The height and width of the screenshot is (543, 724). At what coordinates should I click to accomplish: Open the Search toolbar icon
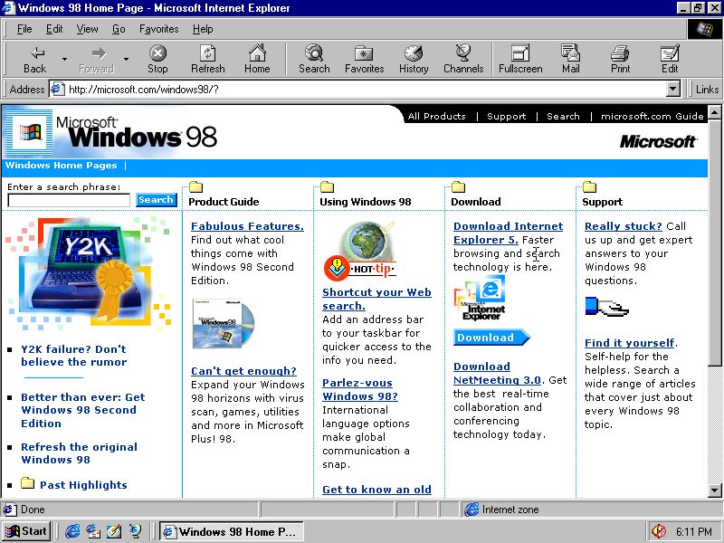pos(314,59)
